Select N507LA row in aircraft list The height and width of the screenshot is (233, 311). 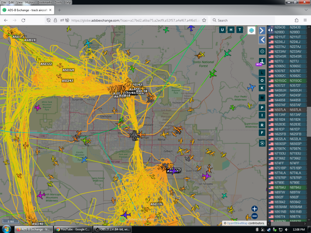click(x=287, y=110)
